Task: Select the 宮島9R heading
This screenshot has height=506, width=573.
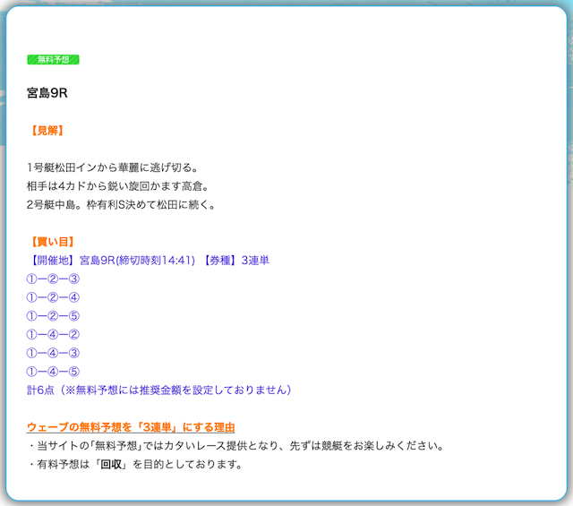Action: [x=47, y=93]
